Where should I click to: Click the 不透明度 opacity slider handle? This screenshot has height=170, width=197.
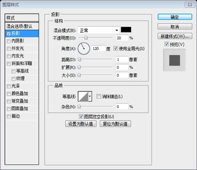click(86, 38)
